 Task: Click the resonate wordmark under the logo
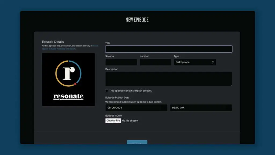click(x=68, y=96)
